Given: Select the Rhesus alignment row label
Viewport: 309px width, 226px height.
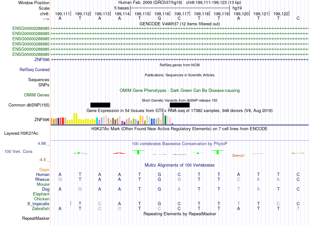Looking at the screenshot, I should click(x=42, y=179).
